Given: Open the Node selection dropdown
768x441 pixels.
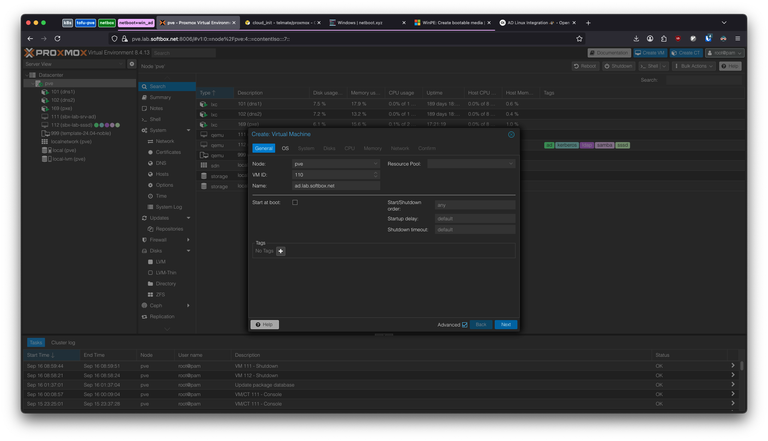Looking at the screenshot, I should pos(375,164).
